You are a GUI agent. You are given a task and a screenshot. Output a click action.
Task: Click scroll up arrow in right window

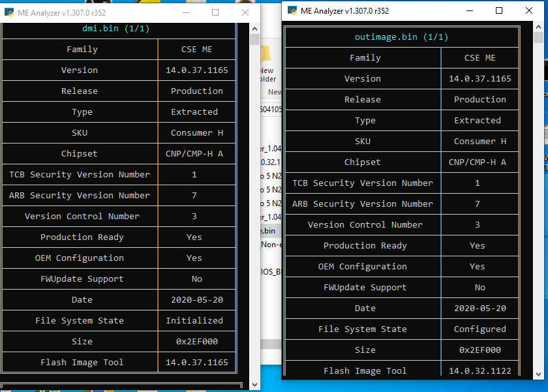point(539,27)
